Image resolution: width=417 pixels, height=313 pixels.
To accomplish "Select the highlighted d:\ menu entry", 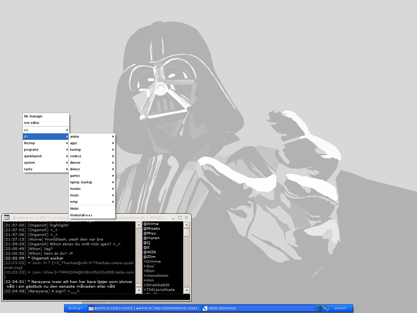I will [x=46, y=137].
